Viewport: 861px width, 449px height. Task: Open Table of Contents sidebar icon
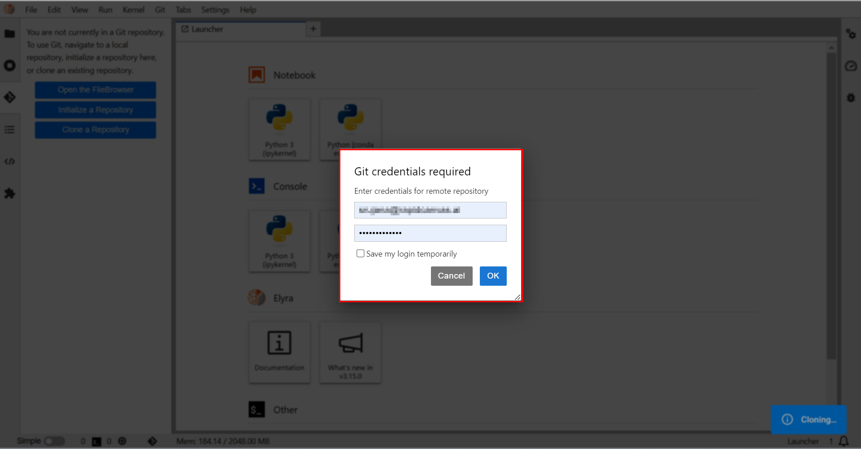(9, 130)
